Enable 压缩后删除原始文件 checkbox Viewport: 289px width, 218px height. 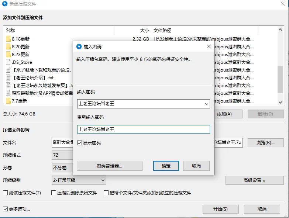(54, 193)
